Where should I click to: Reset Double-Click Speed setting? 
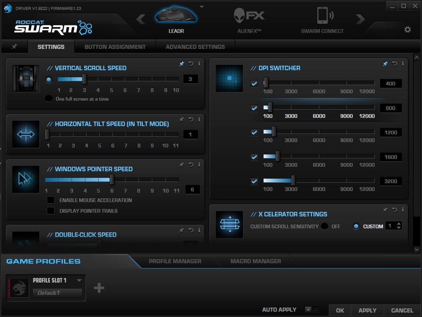point(191,230)
